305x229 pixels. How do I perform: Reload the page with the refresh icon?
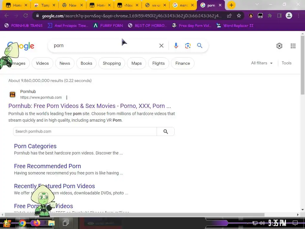[x=26, y=16]
